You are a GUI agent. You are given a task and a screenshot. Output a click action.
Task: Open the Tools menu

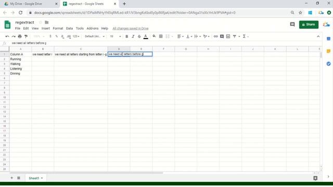coord(80,29)
